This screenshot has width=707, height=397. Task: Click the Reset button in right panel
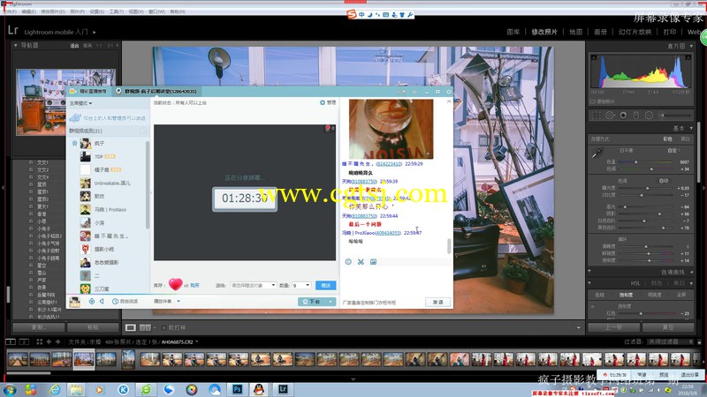(668, 327)
